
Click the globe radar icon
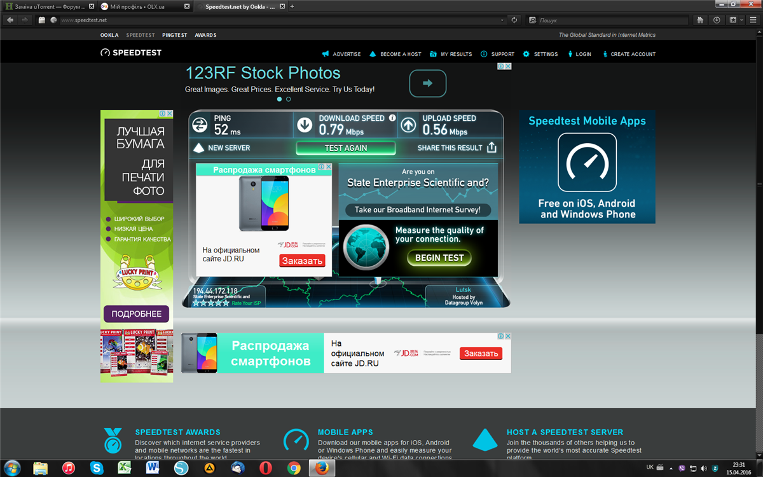click(x=366, y=248)
